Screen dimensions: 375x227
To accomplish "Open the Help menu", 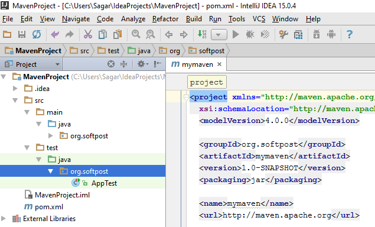I will click(x=313, y=19).
